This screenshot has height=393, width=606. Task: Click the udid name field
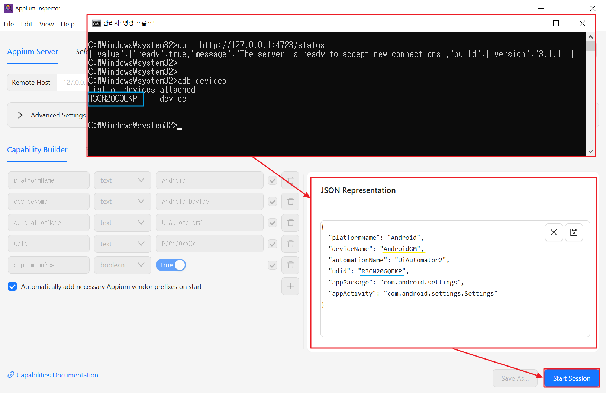[x=49, y=244]
